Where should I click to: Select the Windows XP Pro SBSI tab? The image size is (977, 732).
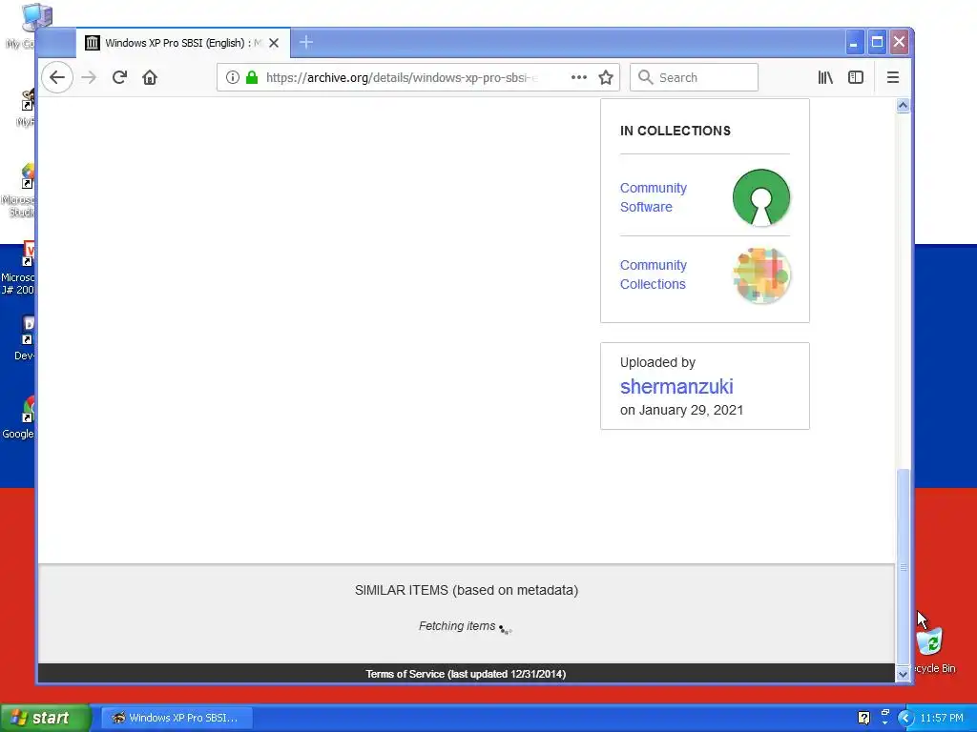pos(183,43)
